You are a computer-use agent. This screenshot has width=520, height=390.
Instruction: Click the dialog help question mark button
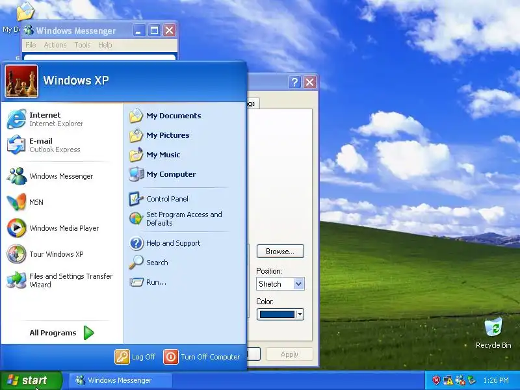(x=294, y=82)
